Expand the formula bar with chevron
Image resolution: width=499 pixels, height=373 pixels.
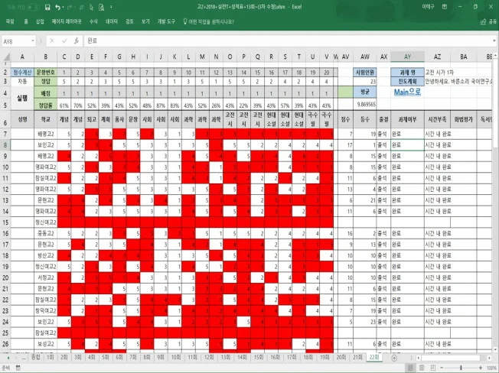(x=492, y=41)
